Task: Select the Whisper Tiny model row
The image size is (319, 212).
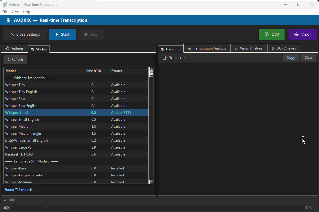Action: (76, 85)
